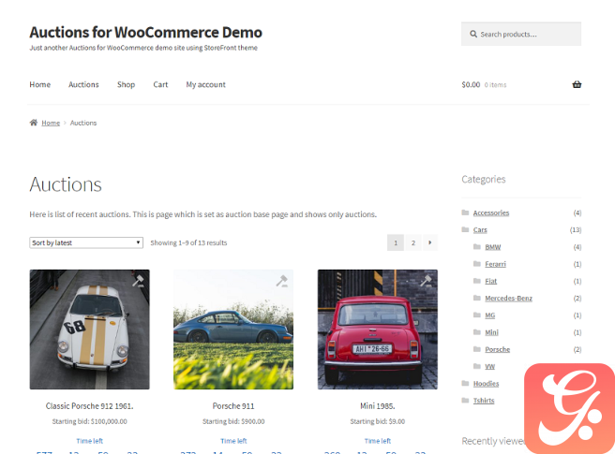Click the folder icon beside Tshirts
This screenshot has height=454, width=615.
coord(466,401)
